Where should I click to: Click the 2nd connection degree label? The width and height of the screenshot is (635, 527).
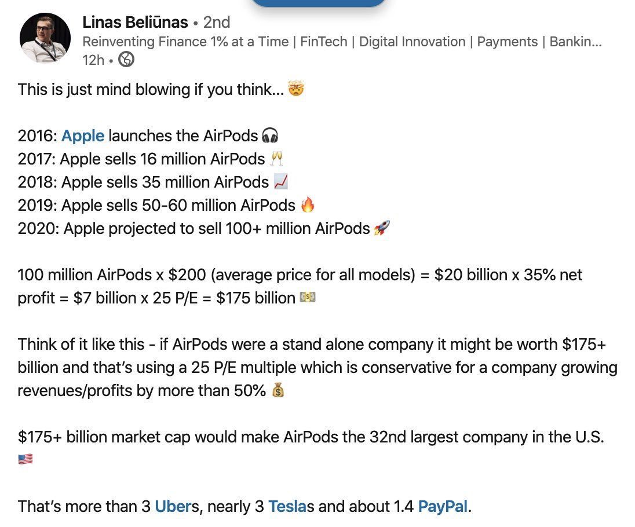tap(217, 22)
